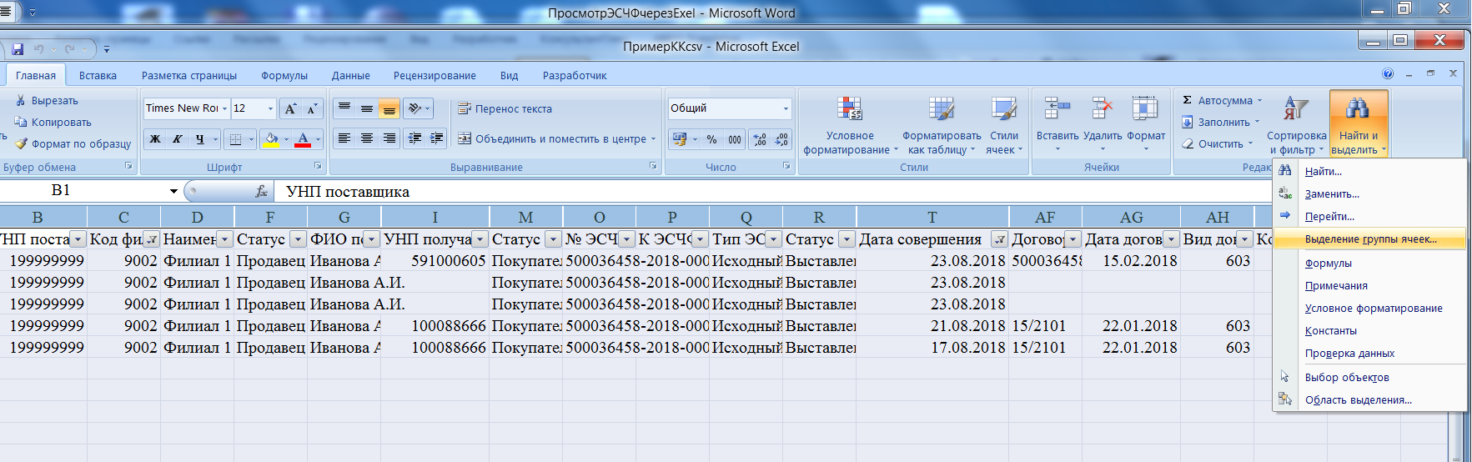Expand the number format Общий dropdown

786,108
